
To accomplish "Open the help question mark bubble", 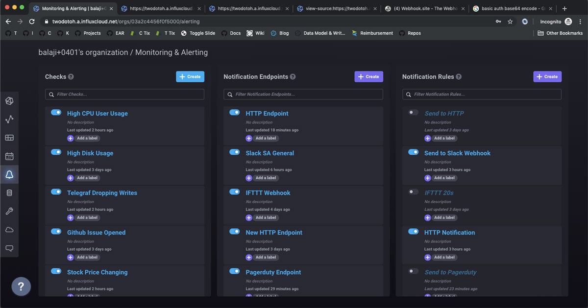I will point(21,286).
